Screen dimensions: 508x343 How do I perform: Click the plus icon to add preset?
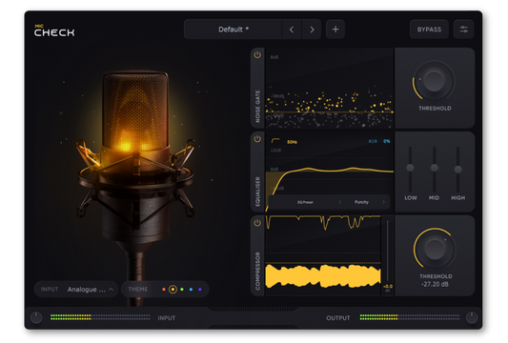click(x=335, y=30)
